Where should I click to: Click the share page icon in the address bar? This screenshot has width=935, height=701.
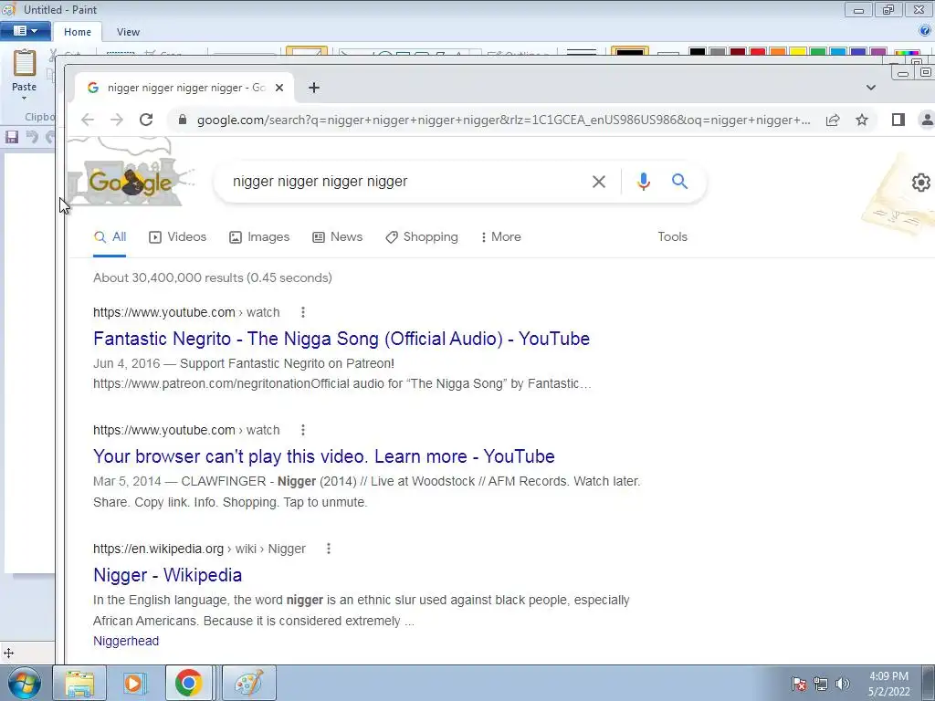tap(833, 120)
